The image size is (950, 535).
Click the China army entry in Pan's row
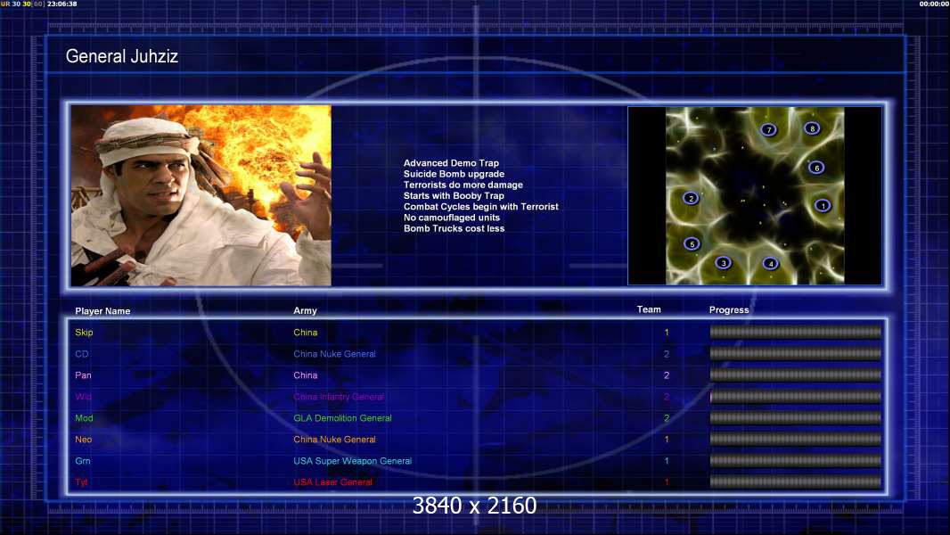(x=306, y=375)
